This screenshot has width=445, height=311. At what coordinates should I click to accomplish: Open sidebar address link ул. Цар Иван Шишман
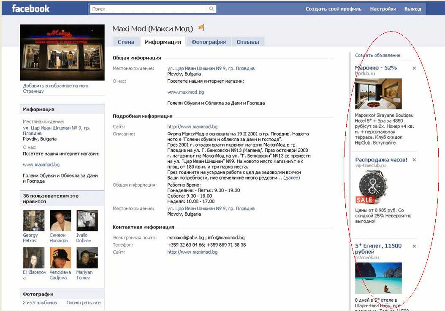(x=57, y=131)
